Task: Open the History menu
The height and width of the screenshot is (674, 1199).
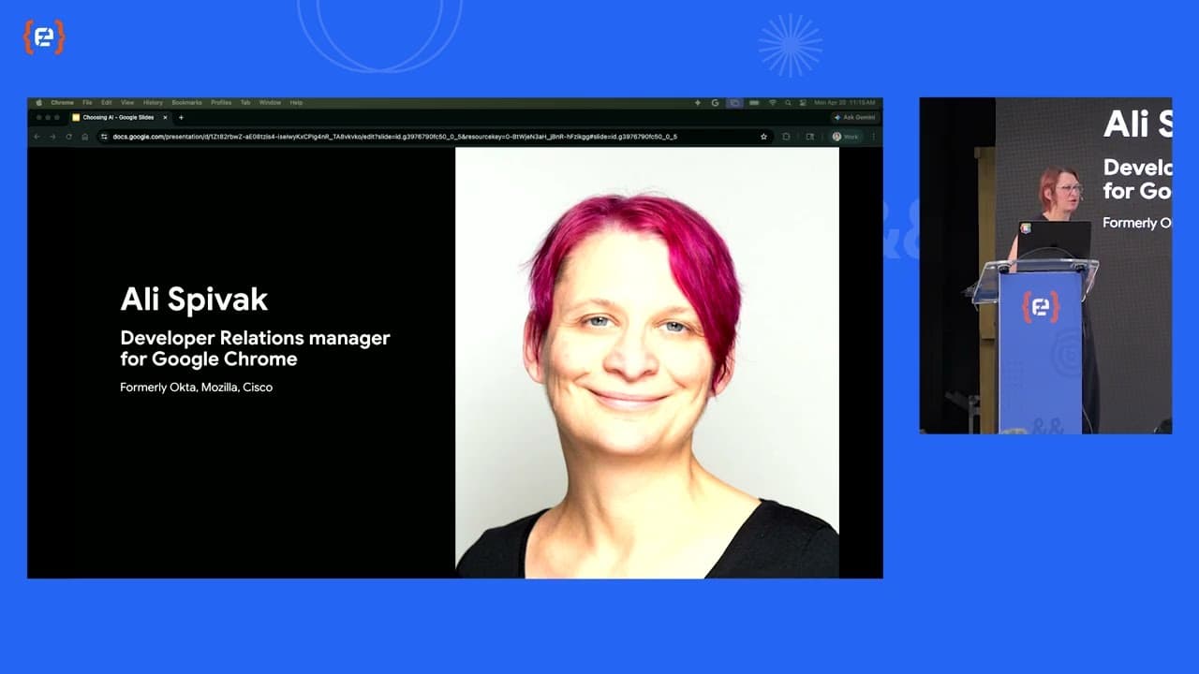Action: tap(153, 103)
